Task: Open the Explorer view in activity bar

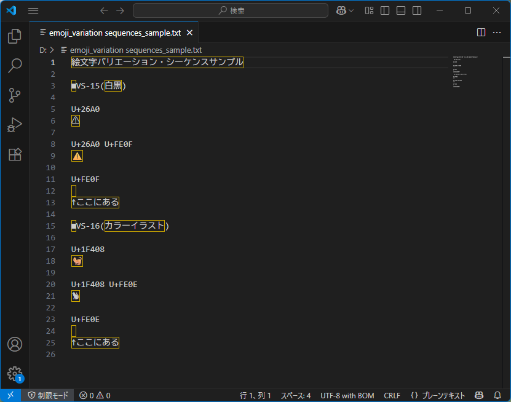Action: pyautogui.click(x=15, y=36)
